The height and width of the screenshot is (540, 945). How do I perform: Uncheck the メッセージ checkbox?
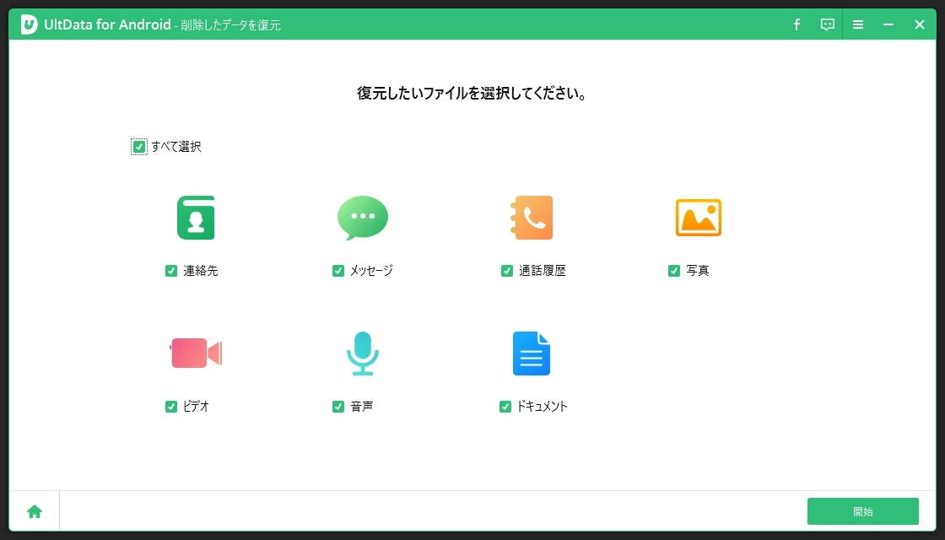click(337, 270)
